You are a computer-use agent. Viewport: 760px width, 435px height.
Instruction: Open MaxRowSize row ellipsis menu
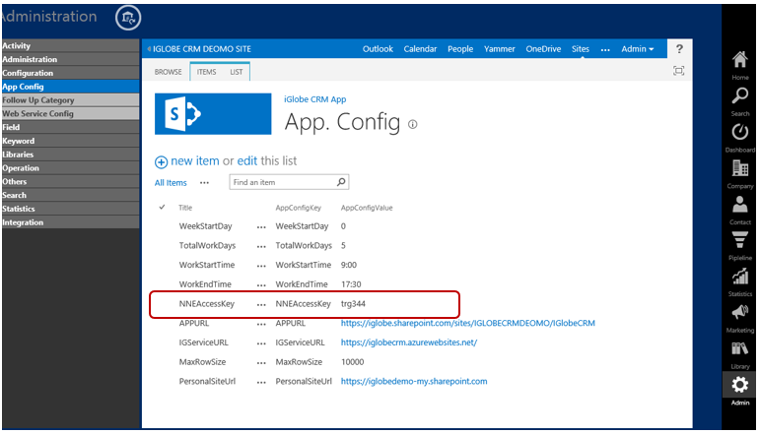click(x=261, y=362)
